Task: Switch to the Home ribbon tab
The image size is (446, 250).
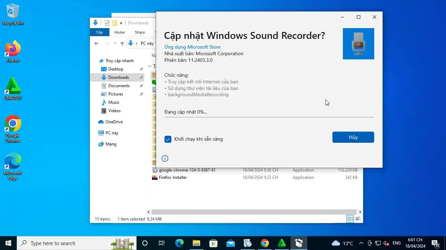Action: click(x=120, y=32)
